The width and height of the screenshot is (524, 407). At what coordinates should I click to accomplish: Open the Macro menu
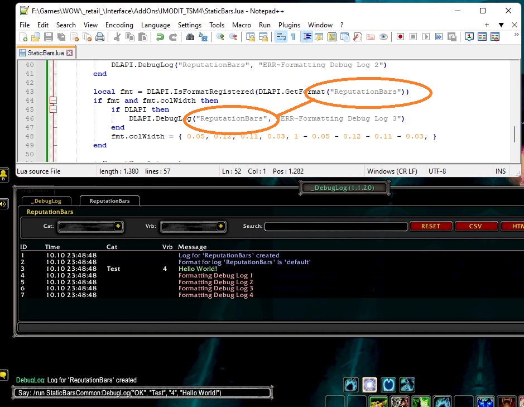tap(241, 25)
